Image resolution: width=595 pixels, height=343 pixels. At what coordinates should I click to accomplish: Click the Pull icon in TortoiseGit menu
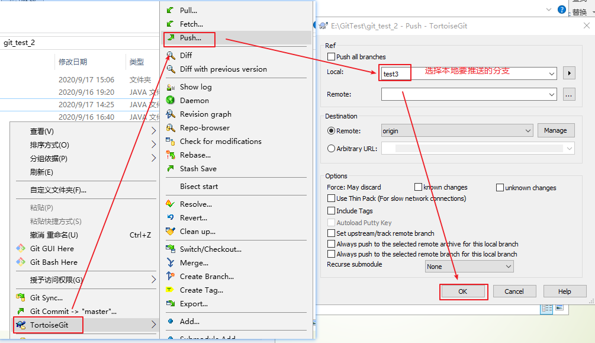(x=171, y=10)
